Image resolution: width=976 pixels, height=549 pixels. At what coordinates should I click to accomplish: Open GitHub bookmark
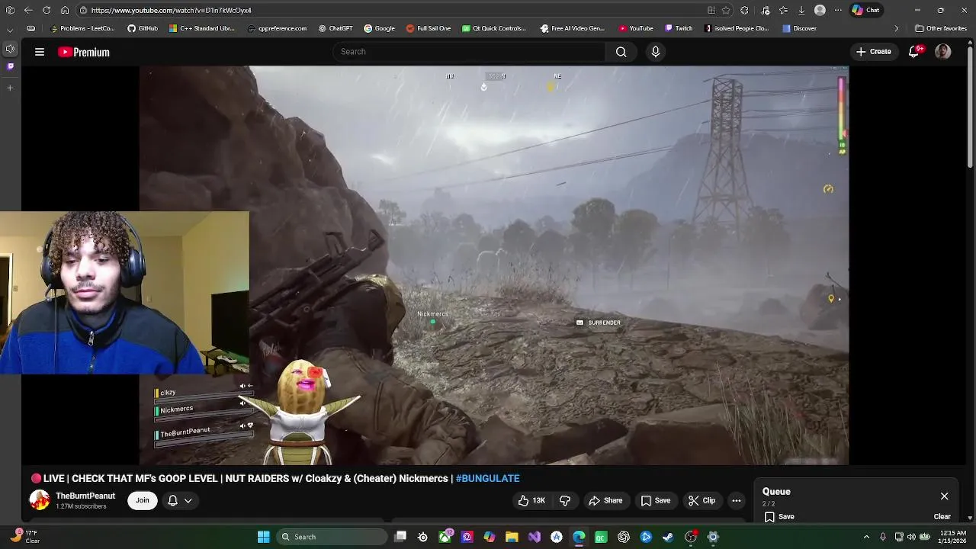tap(143, 28)
